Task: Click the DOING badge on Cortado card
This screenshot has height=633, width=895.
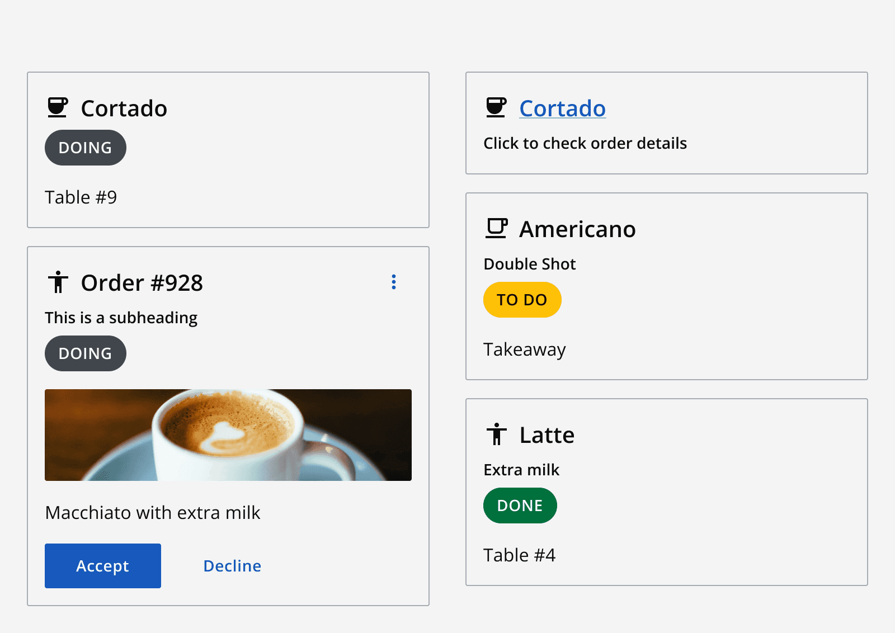Action: tap(85, 147)
